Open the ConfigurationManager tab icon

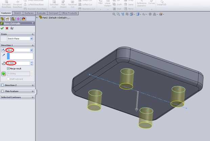(x=13, y=19)
